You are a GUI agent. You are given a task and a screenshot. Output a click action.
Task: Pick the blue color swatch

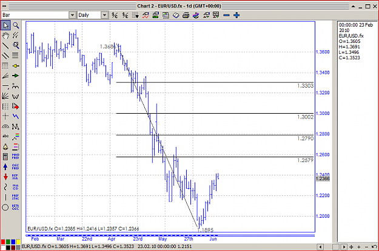pyautogui.click(x=13, y=241)
